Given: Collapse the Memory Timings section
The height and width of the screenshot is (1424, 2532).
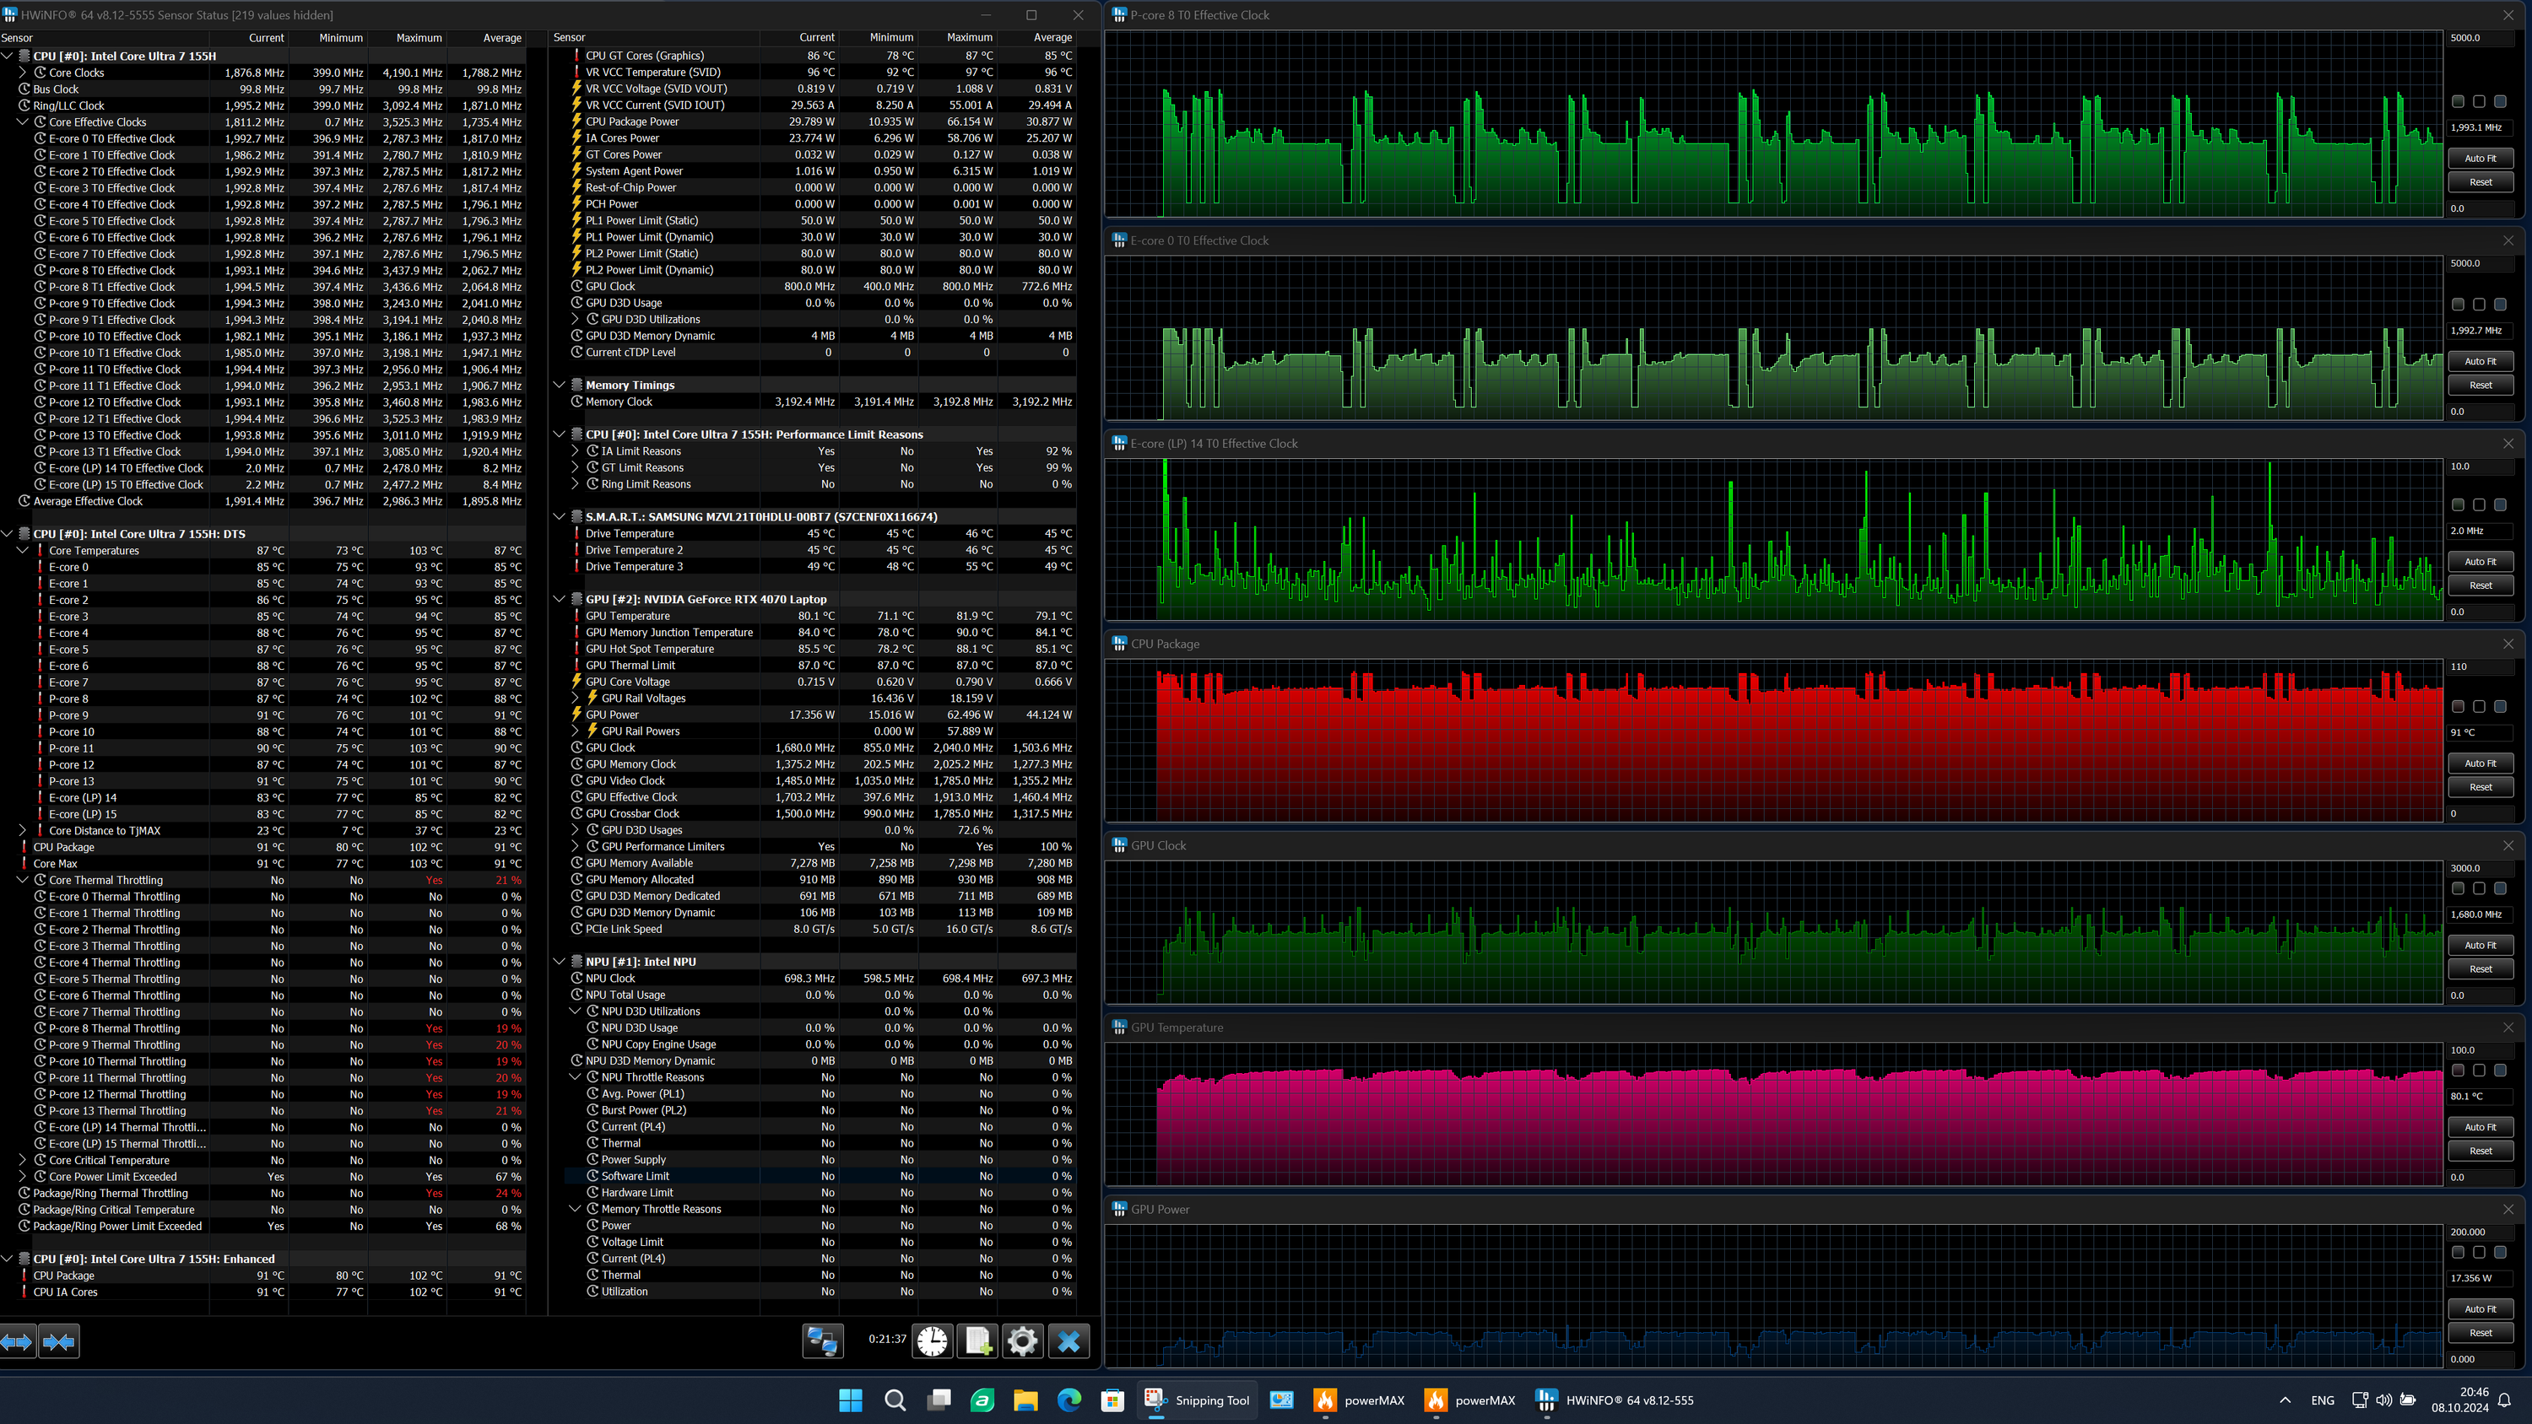Looking at the screenshot, I should point(560,386).
